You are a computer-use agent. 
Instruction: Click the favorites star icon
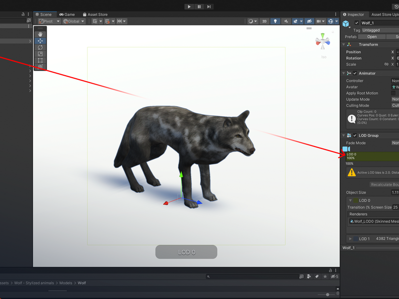click(x=325, y=277)
